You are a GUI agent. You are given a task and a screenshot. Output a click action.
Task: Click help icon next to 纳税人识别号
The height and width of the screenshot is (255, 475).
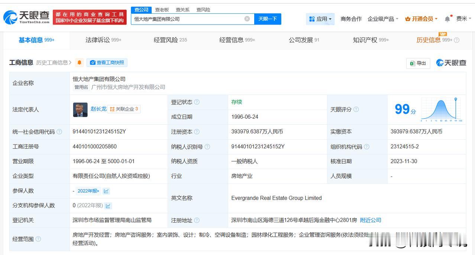[x=207, y=147]
